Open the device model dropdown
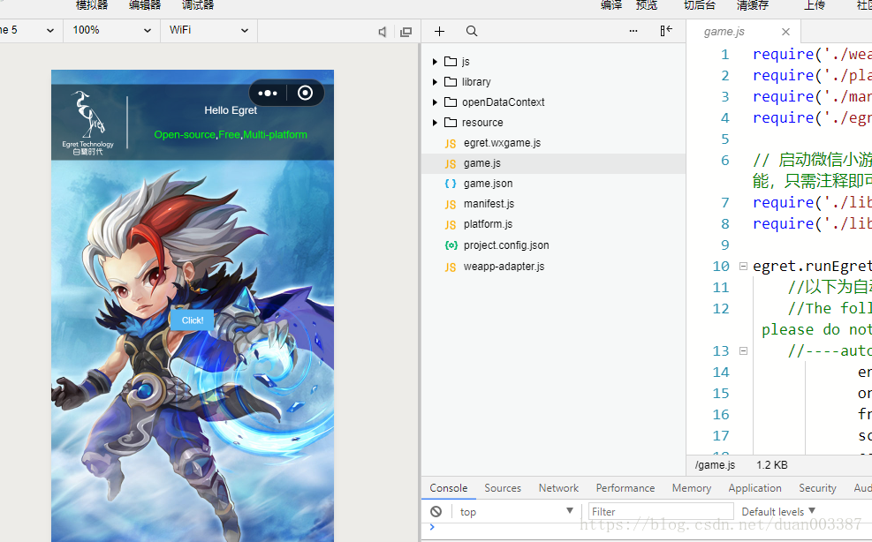872x542 pixels. coord(29,30)
